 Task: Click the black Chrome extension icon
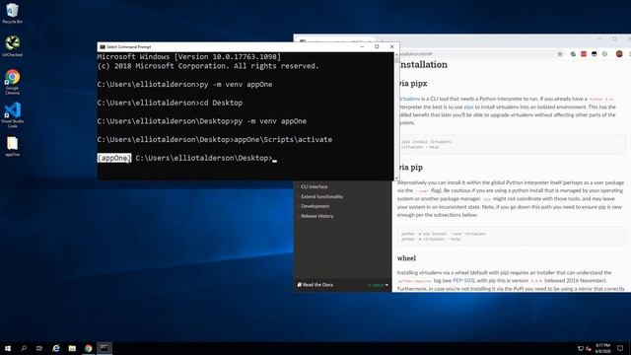pyautogui.click(x=594, y=54)
